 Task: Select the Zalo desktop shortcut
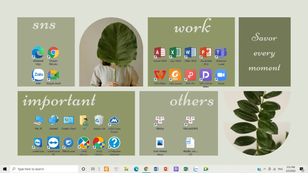[x=38, y=77]
